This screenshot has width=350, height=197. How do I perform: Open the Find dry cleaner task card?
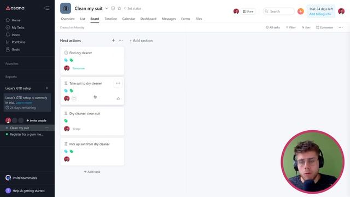click(92, 61)
